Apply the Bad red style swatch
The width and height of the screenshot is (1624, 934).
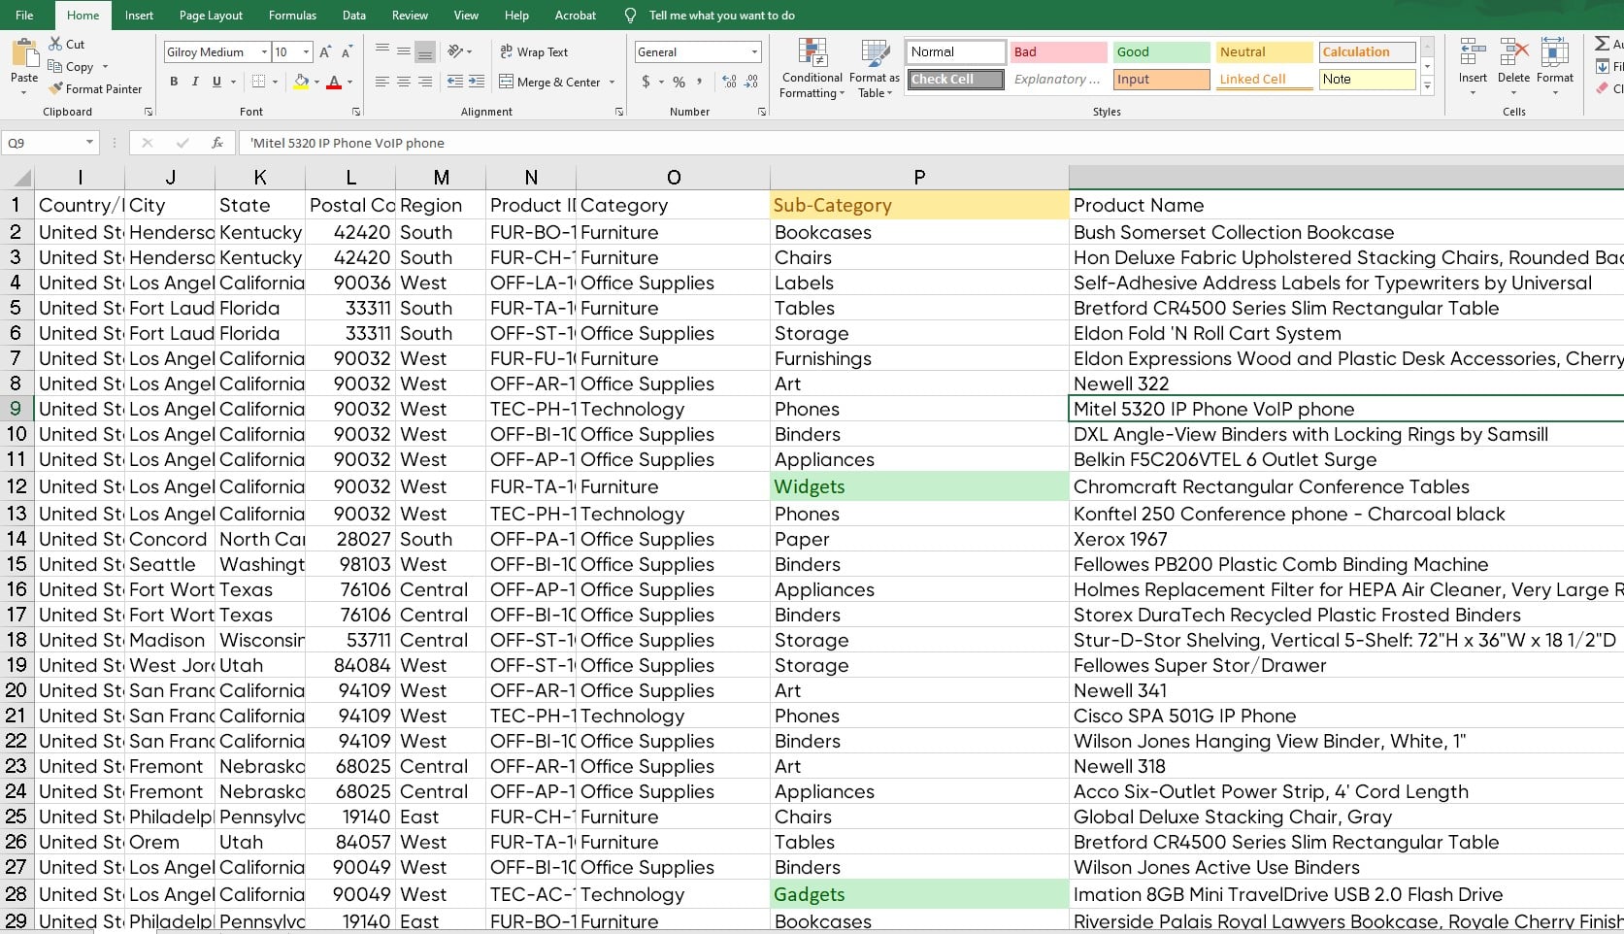tap(1058, 51)
